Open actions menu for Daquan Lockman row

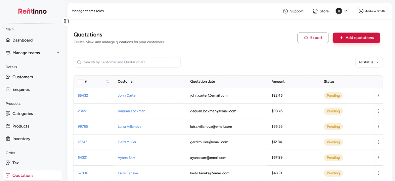click(x=379, y=111)
